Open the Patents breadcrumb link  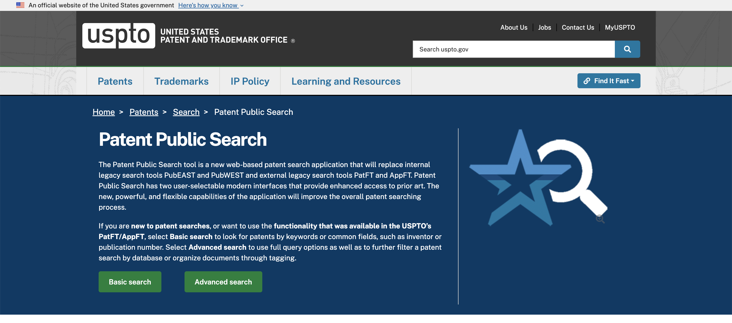pyautogui.click(x=144, y=112)
